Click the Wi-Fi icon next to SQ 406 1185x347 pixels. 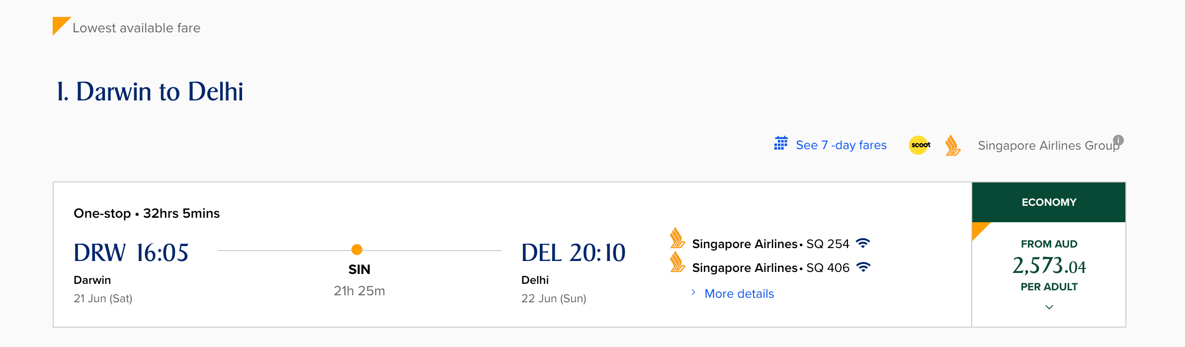[x=863, y=267]
